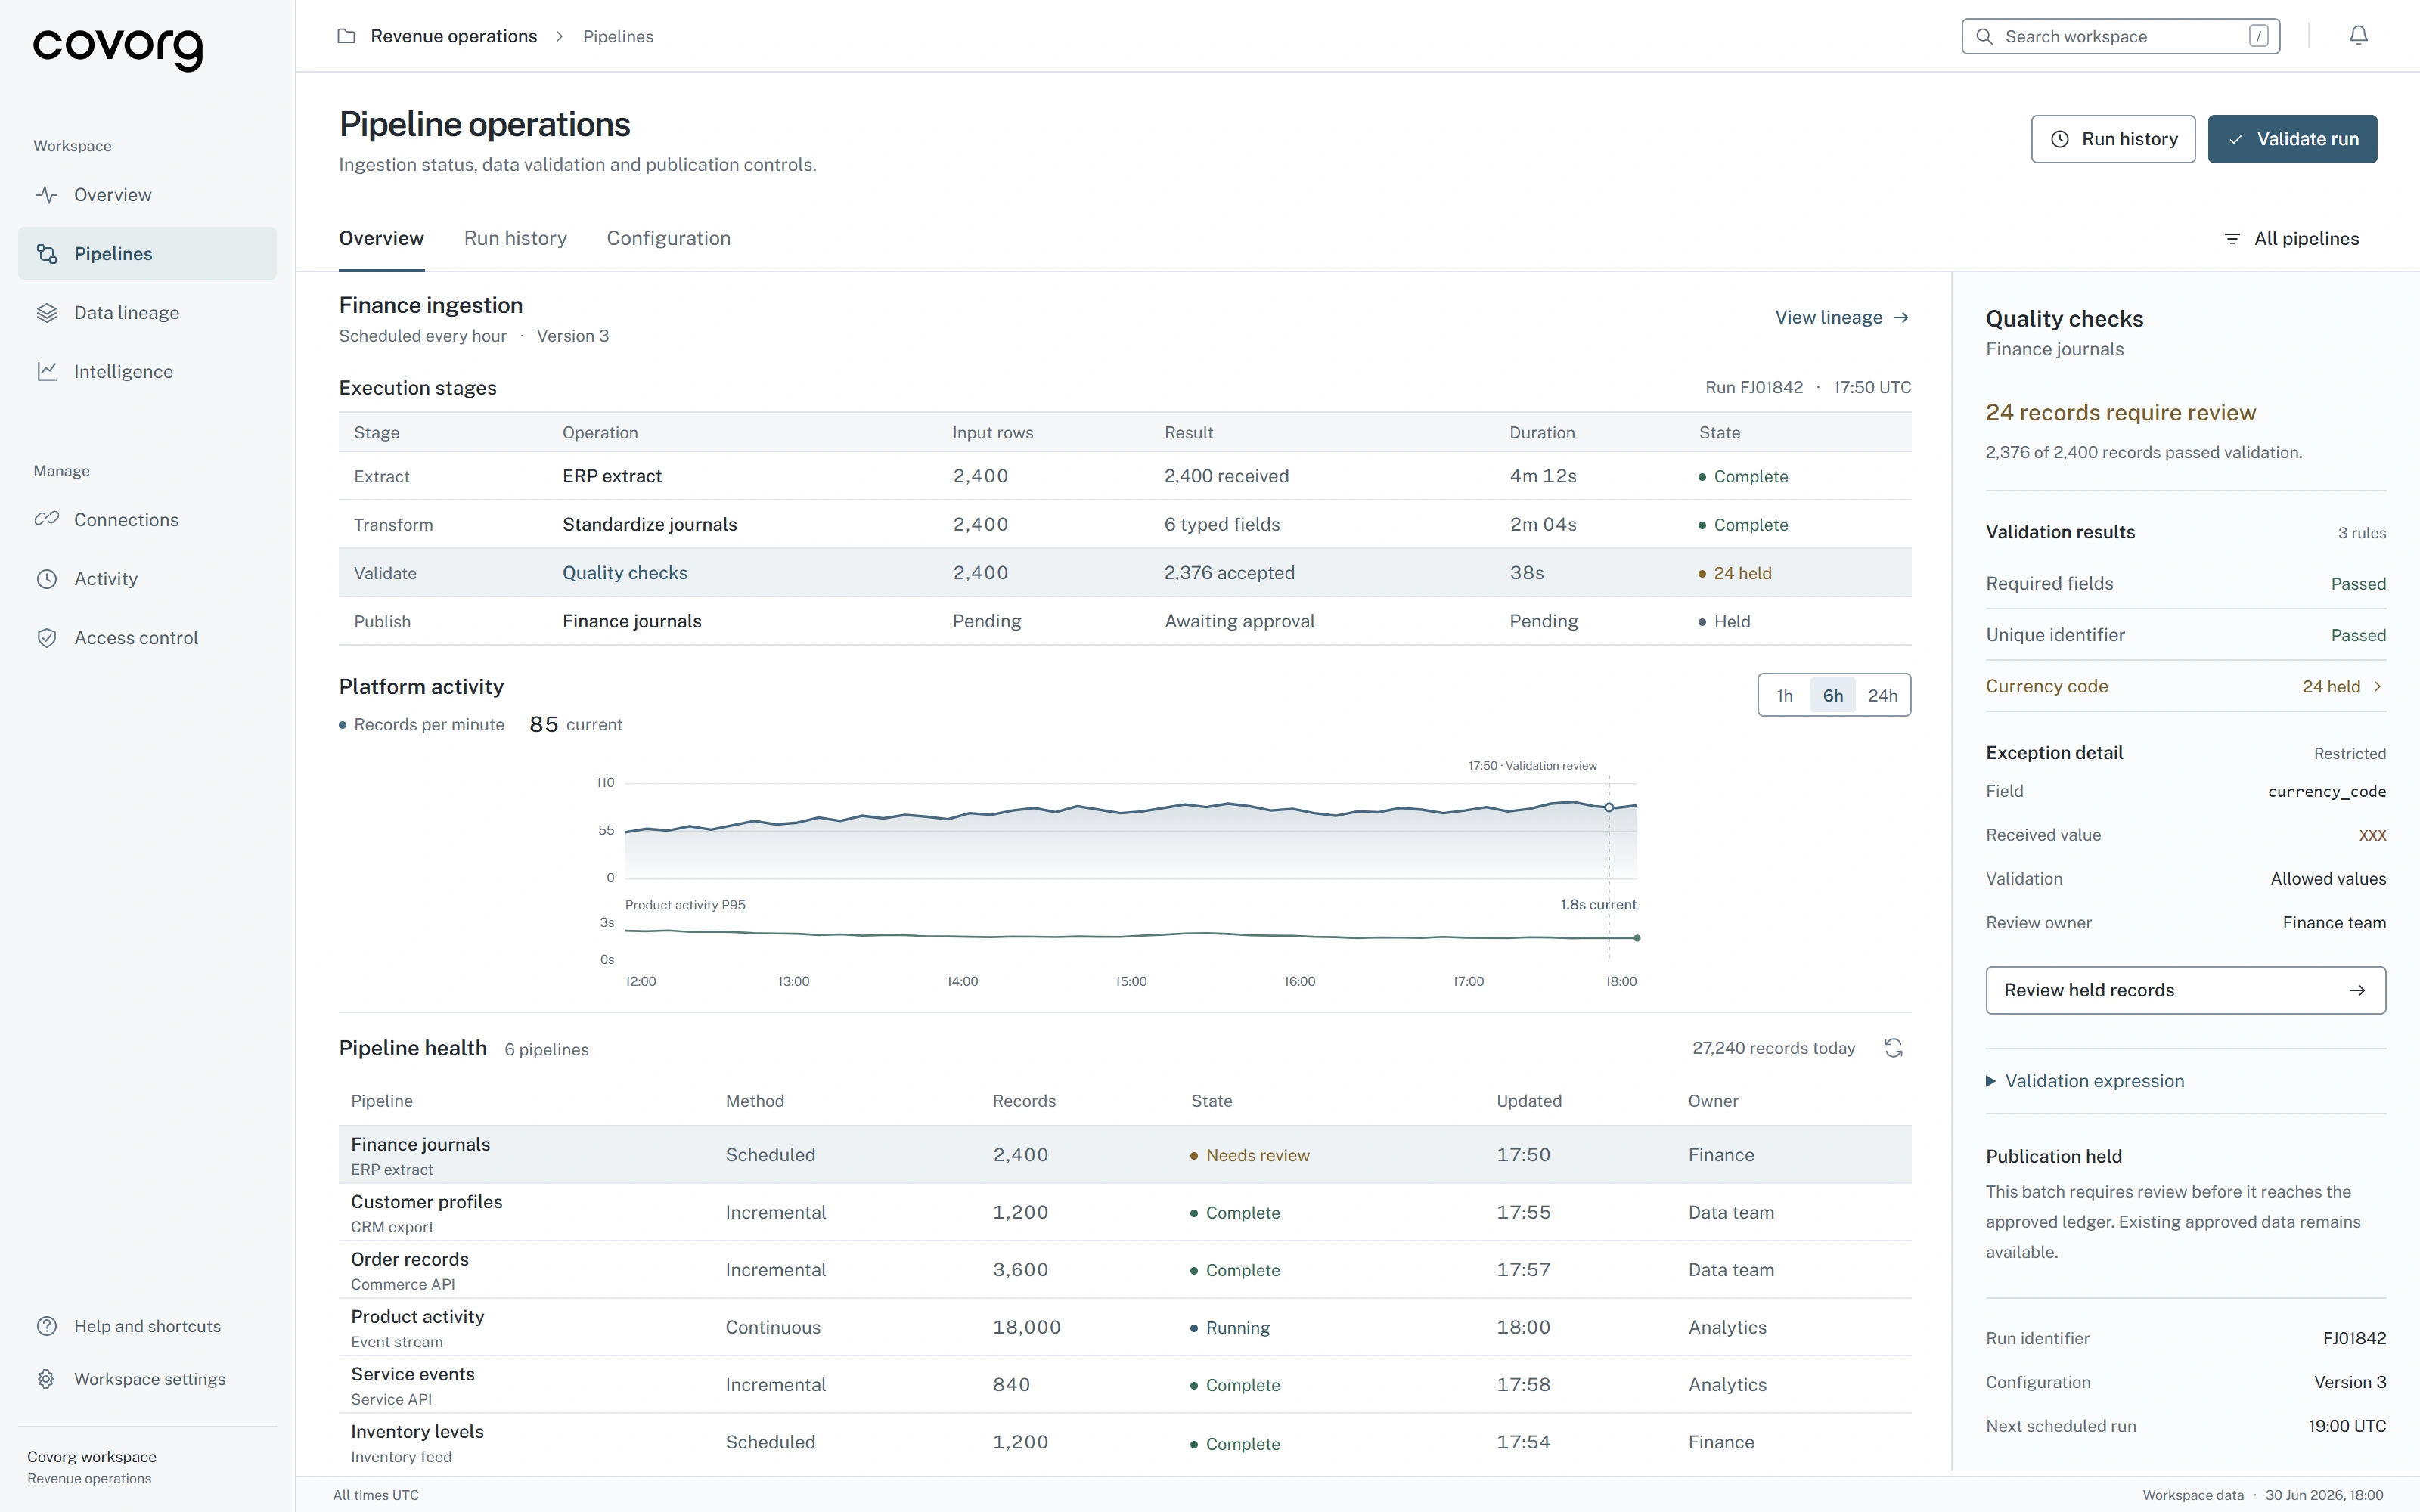Open the Quality checks operation link
The image size is (2420, 1512).
624,573
